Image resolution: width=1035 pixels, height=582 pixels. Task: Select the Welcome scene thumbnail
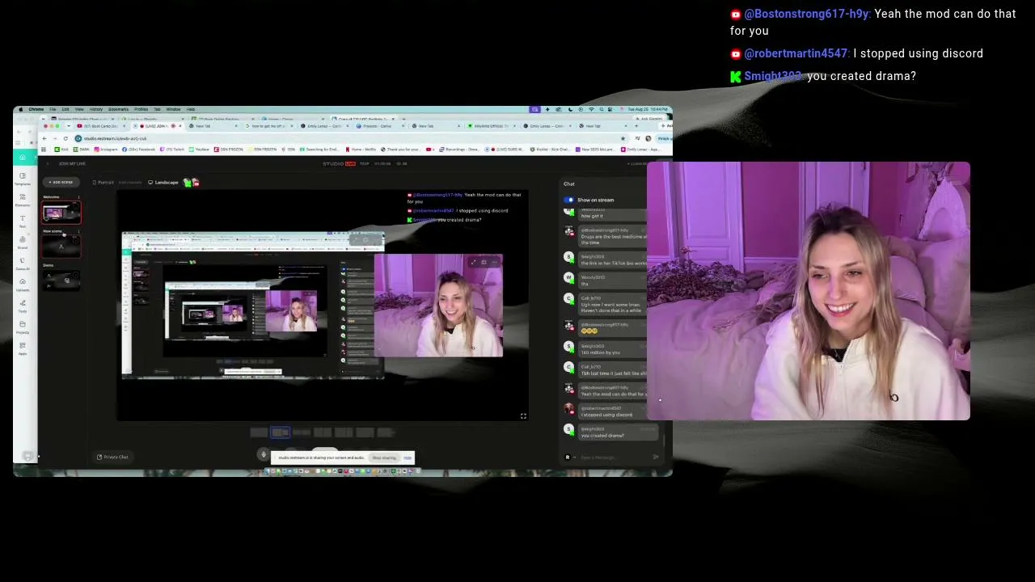click(61, 213)
